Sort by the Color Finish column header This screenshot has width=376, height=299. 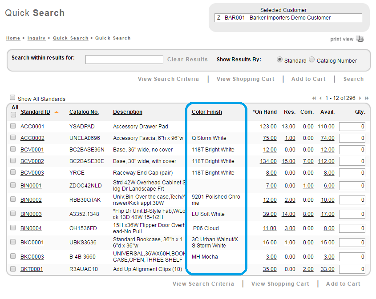[206, 112]
